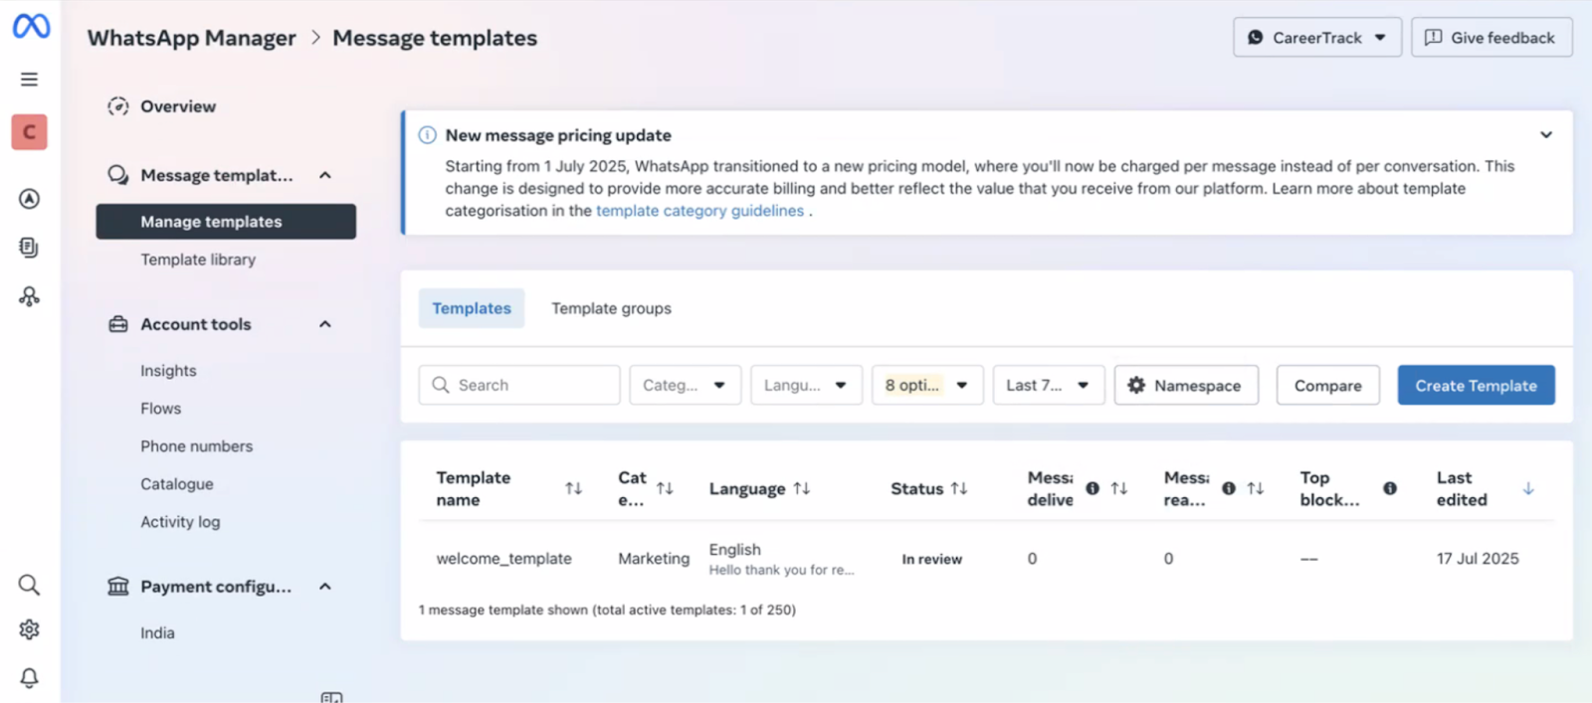This screenshot has width=1592, height=703.
Task: Open the notifications bell icon
Action: (x=30, y=678)
